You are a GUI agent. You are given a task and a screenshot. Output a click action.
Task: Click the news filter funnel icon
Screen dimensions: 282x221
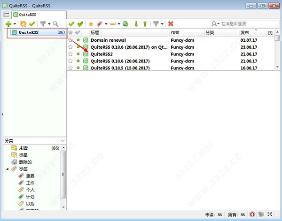click(156, 24)
